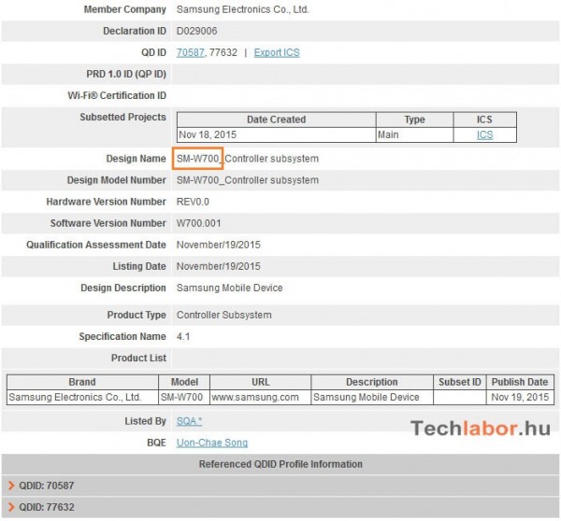Viewport: 561px width, 521px height.
Task: Select the Qualification Assessment Date value
Action: coord(218,245)
